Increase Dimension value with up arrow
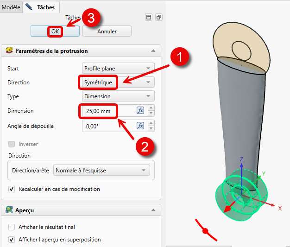This screenshot has width=290, height=247. (151, 108)
